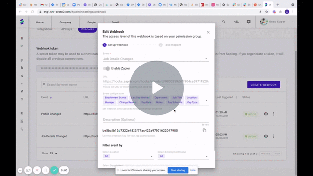
Task: Open the People navigation tab
Action: click(91, 22)
